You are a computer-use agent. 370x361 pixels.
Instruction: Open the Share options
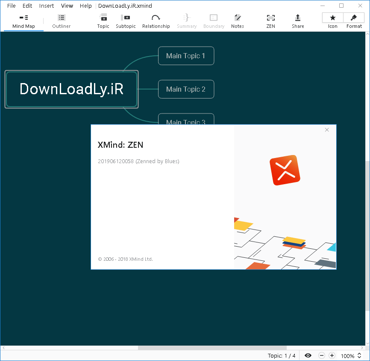pyautogui.click(x=298, y=21)
